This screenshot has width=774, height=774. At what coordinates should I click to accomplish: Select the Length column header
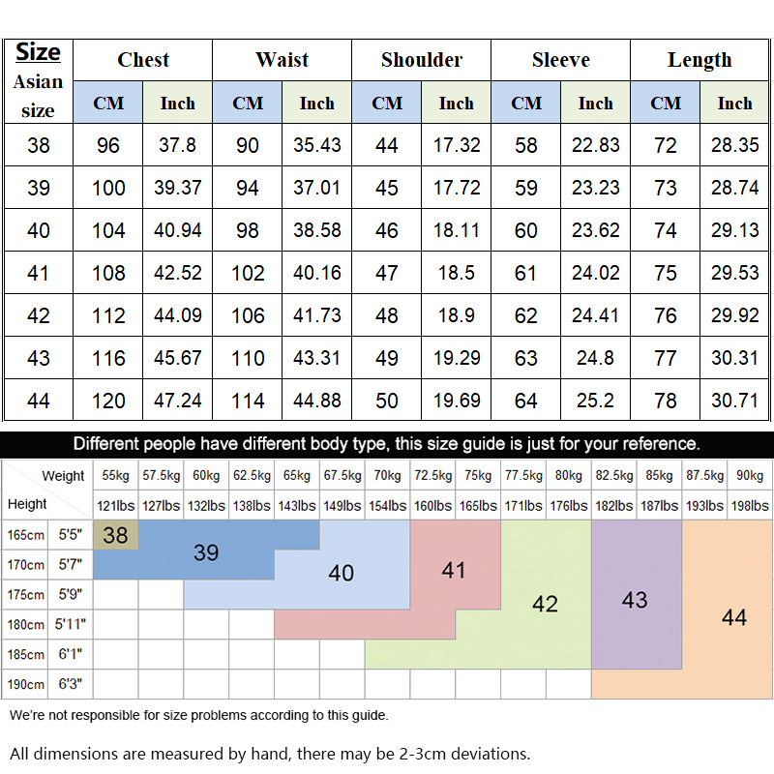coord(700,60)
